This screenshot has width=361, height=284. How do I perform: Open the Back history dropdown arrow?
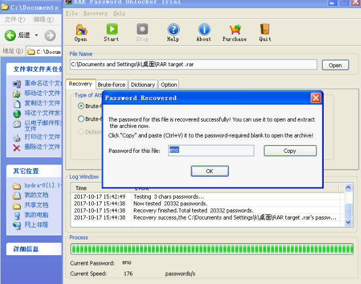pyautogui.click(x=36, y=35)
